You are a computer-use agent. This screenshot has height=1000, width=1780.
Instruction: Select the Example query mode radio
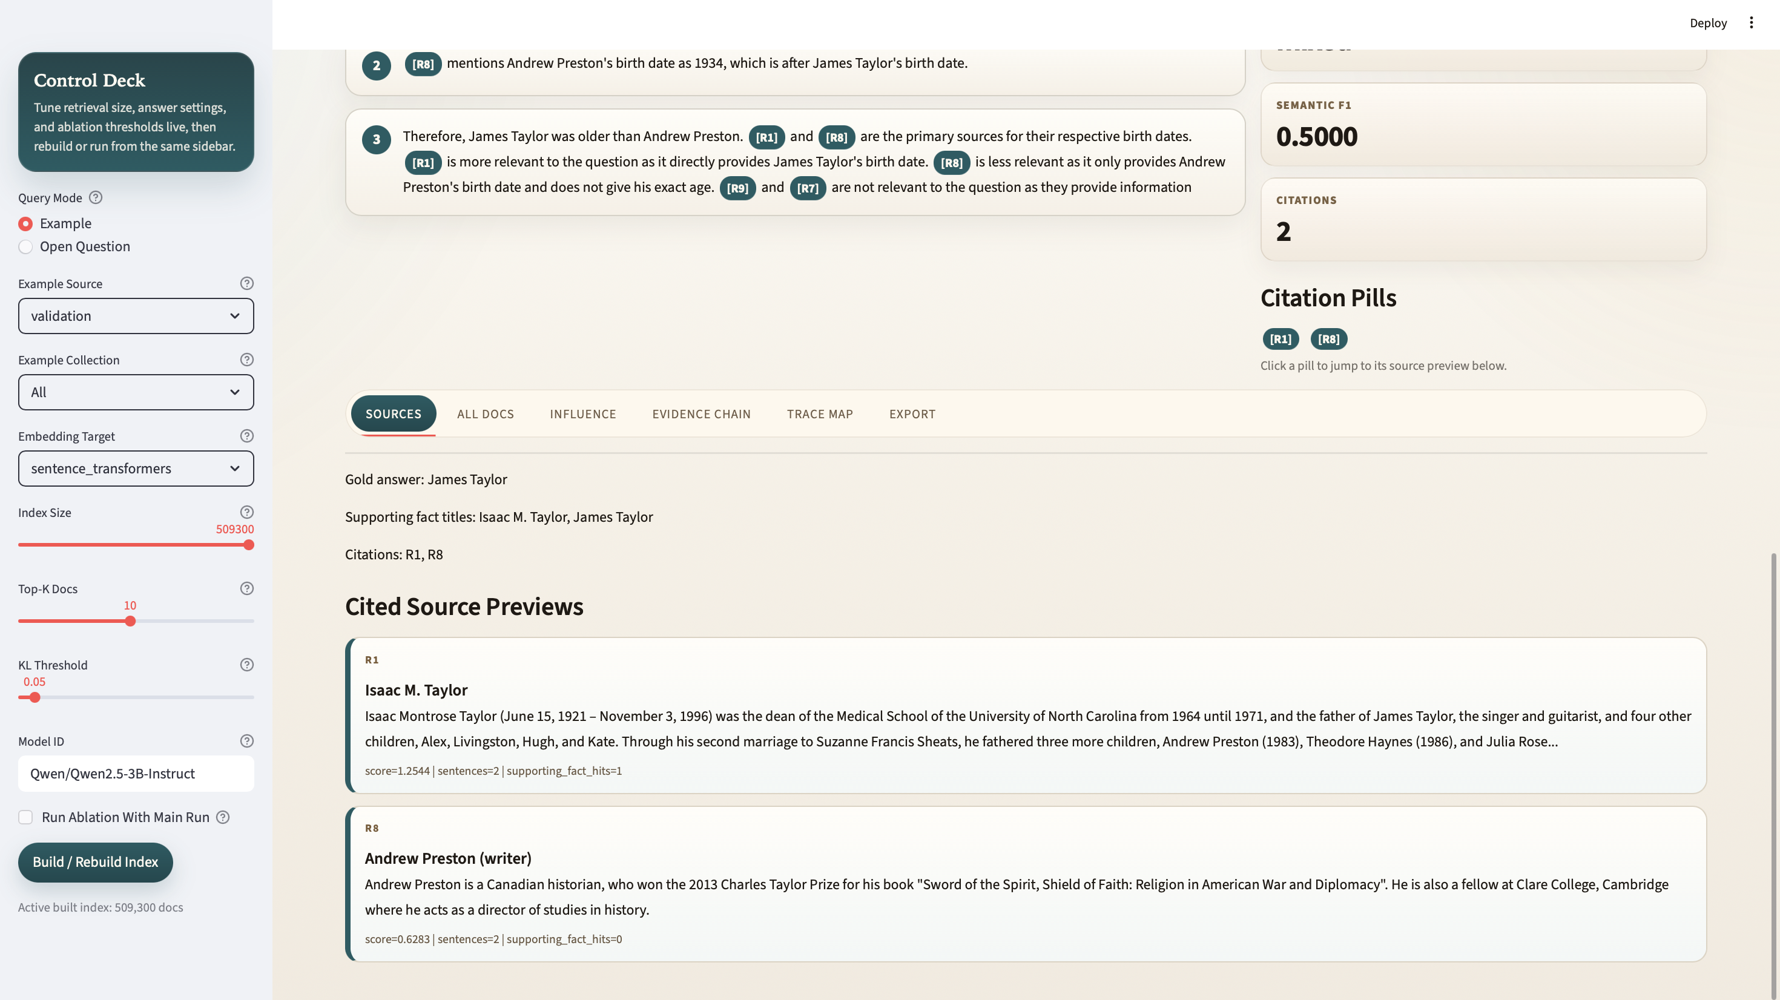click(25, 224)
